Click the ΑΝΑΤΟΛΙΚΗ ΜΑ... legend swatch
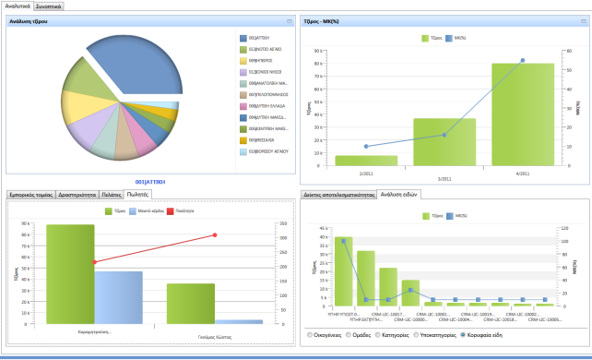This screenshot has width=592, height=360. click(243, 83)
